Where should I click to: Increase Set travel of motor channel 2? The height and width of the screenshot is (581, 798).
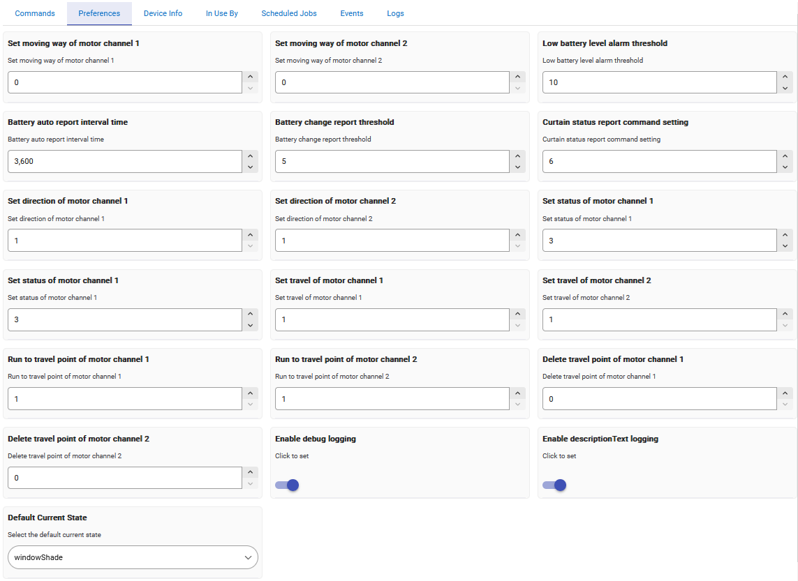(785, 315)
